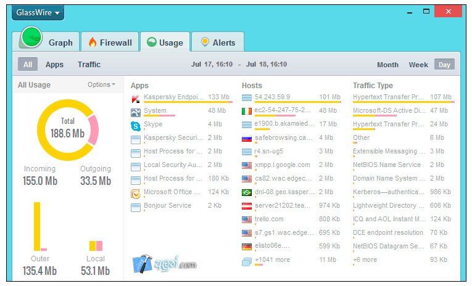Image resolution: width=472 pixels, height=286 pixels.
Task: Click the Kaspersky Security window icon
Action: (x=136, y=139)
